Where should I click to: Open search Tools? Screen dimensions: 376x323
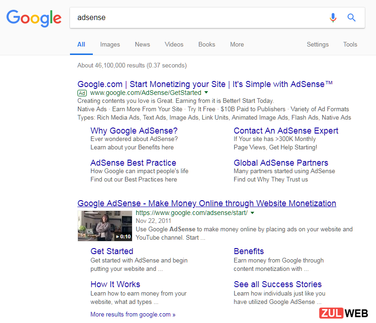coord(350,45)
